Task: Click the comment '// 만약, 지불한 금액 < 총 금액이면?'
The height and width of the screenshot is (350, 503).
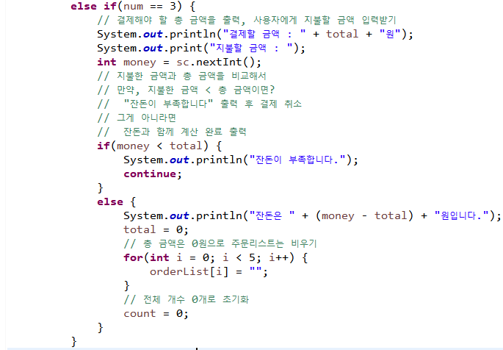Action: (x=186, y=90)
